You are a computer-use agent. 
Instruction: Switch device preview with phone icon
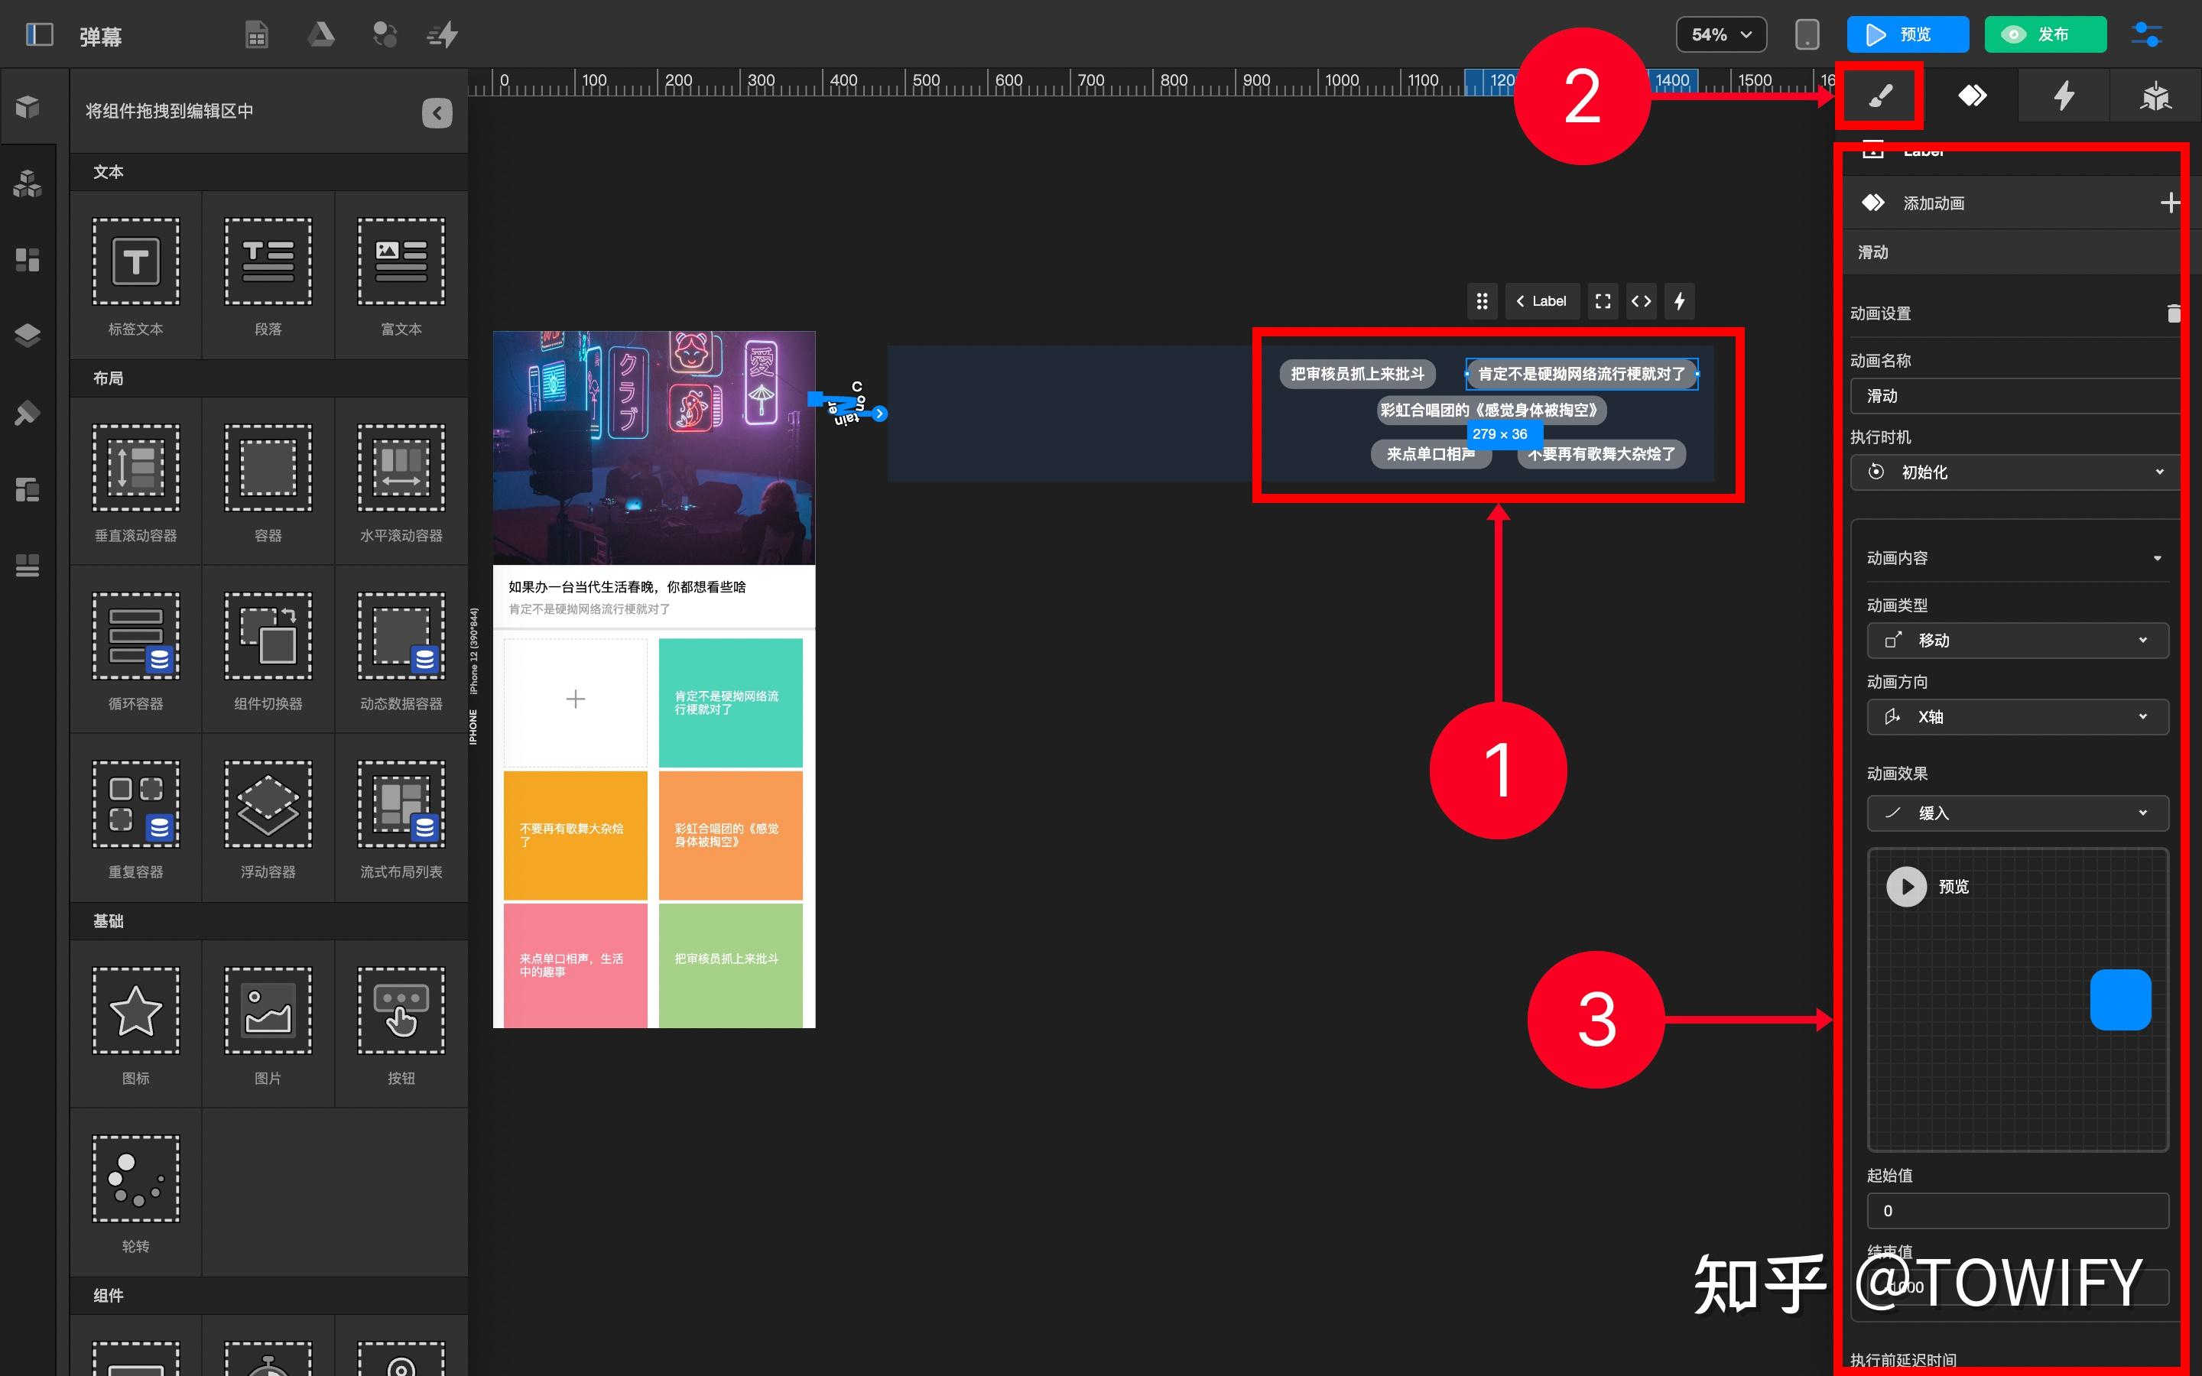click(x=1807, y=34)
